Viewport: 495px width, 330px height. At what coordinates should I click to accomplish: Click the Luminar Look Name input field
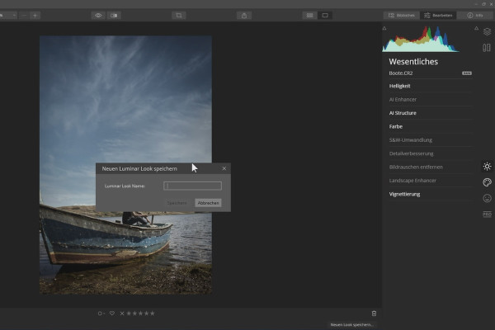tap(192, 186)
